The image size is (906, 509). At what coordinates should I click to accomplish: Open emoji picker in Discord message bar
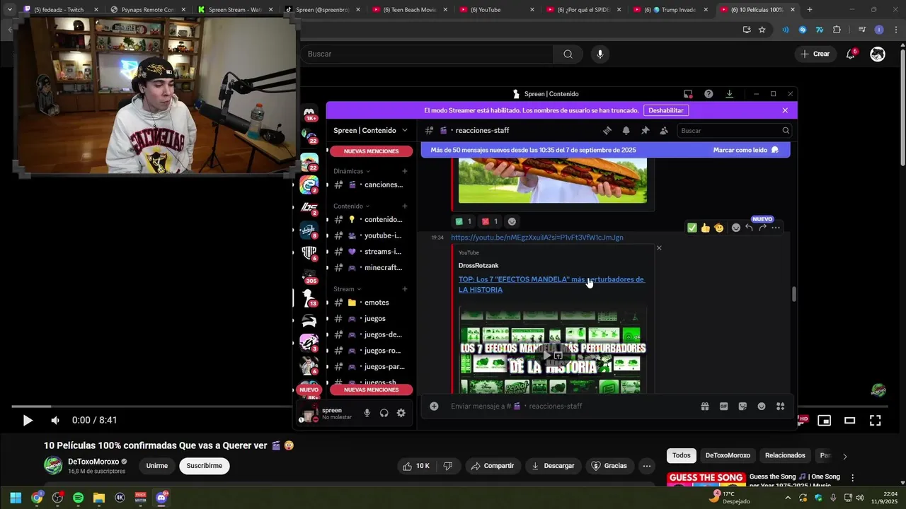pos(762,406)
